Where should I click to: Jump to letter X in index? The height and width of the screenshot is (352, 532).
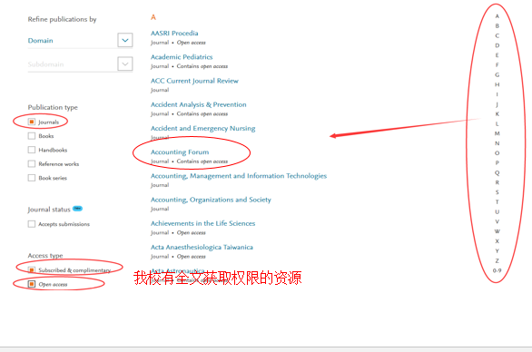pyautogui.click(x=498, y=241)
